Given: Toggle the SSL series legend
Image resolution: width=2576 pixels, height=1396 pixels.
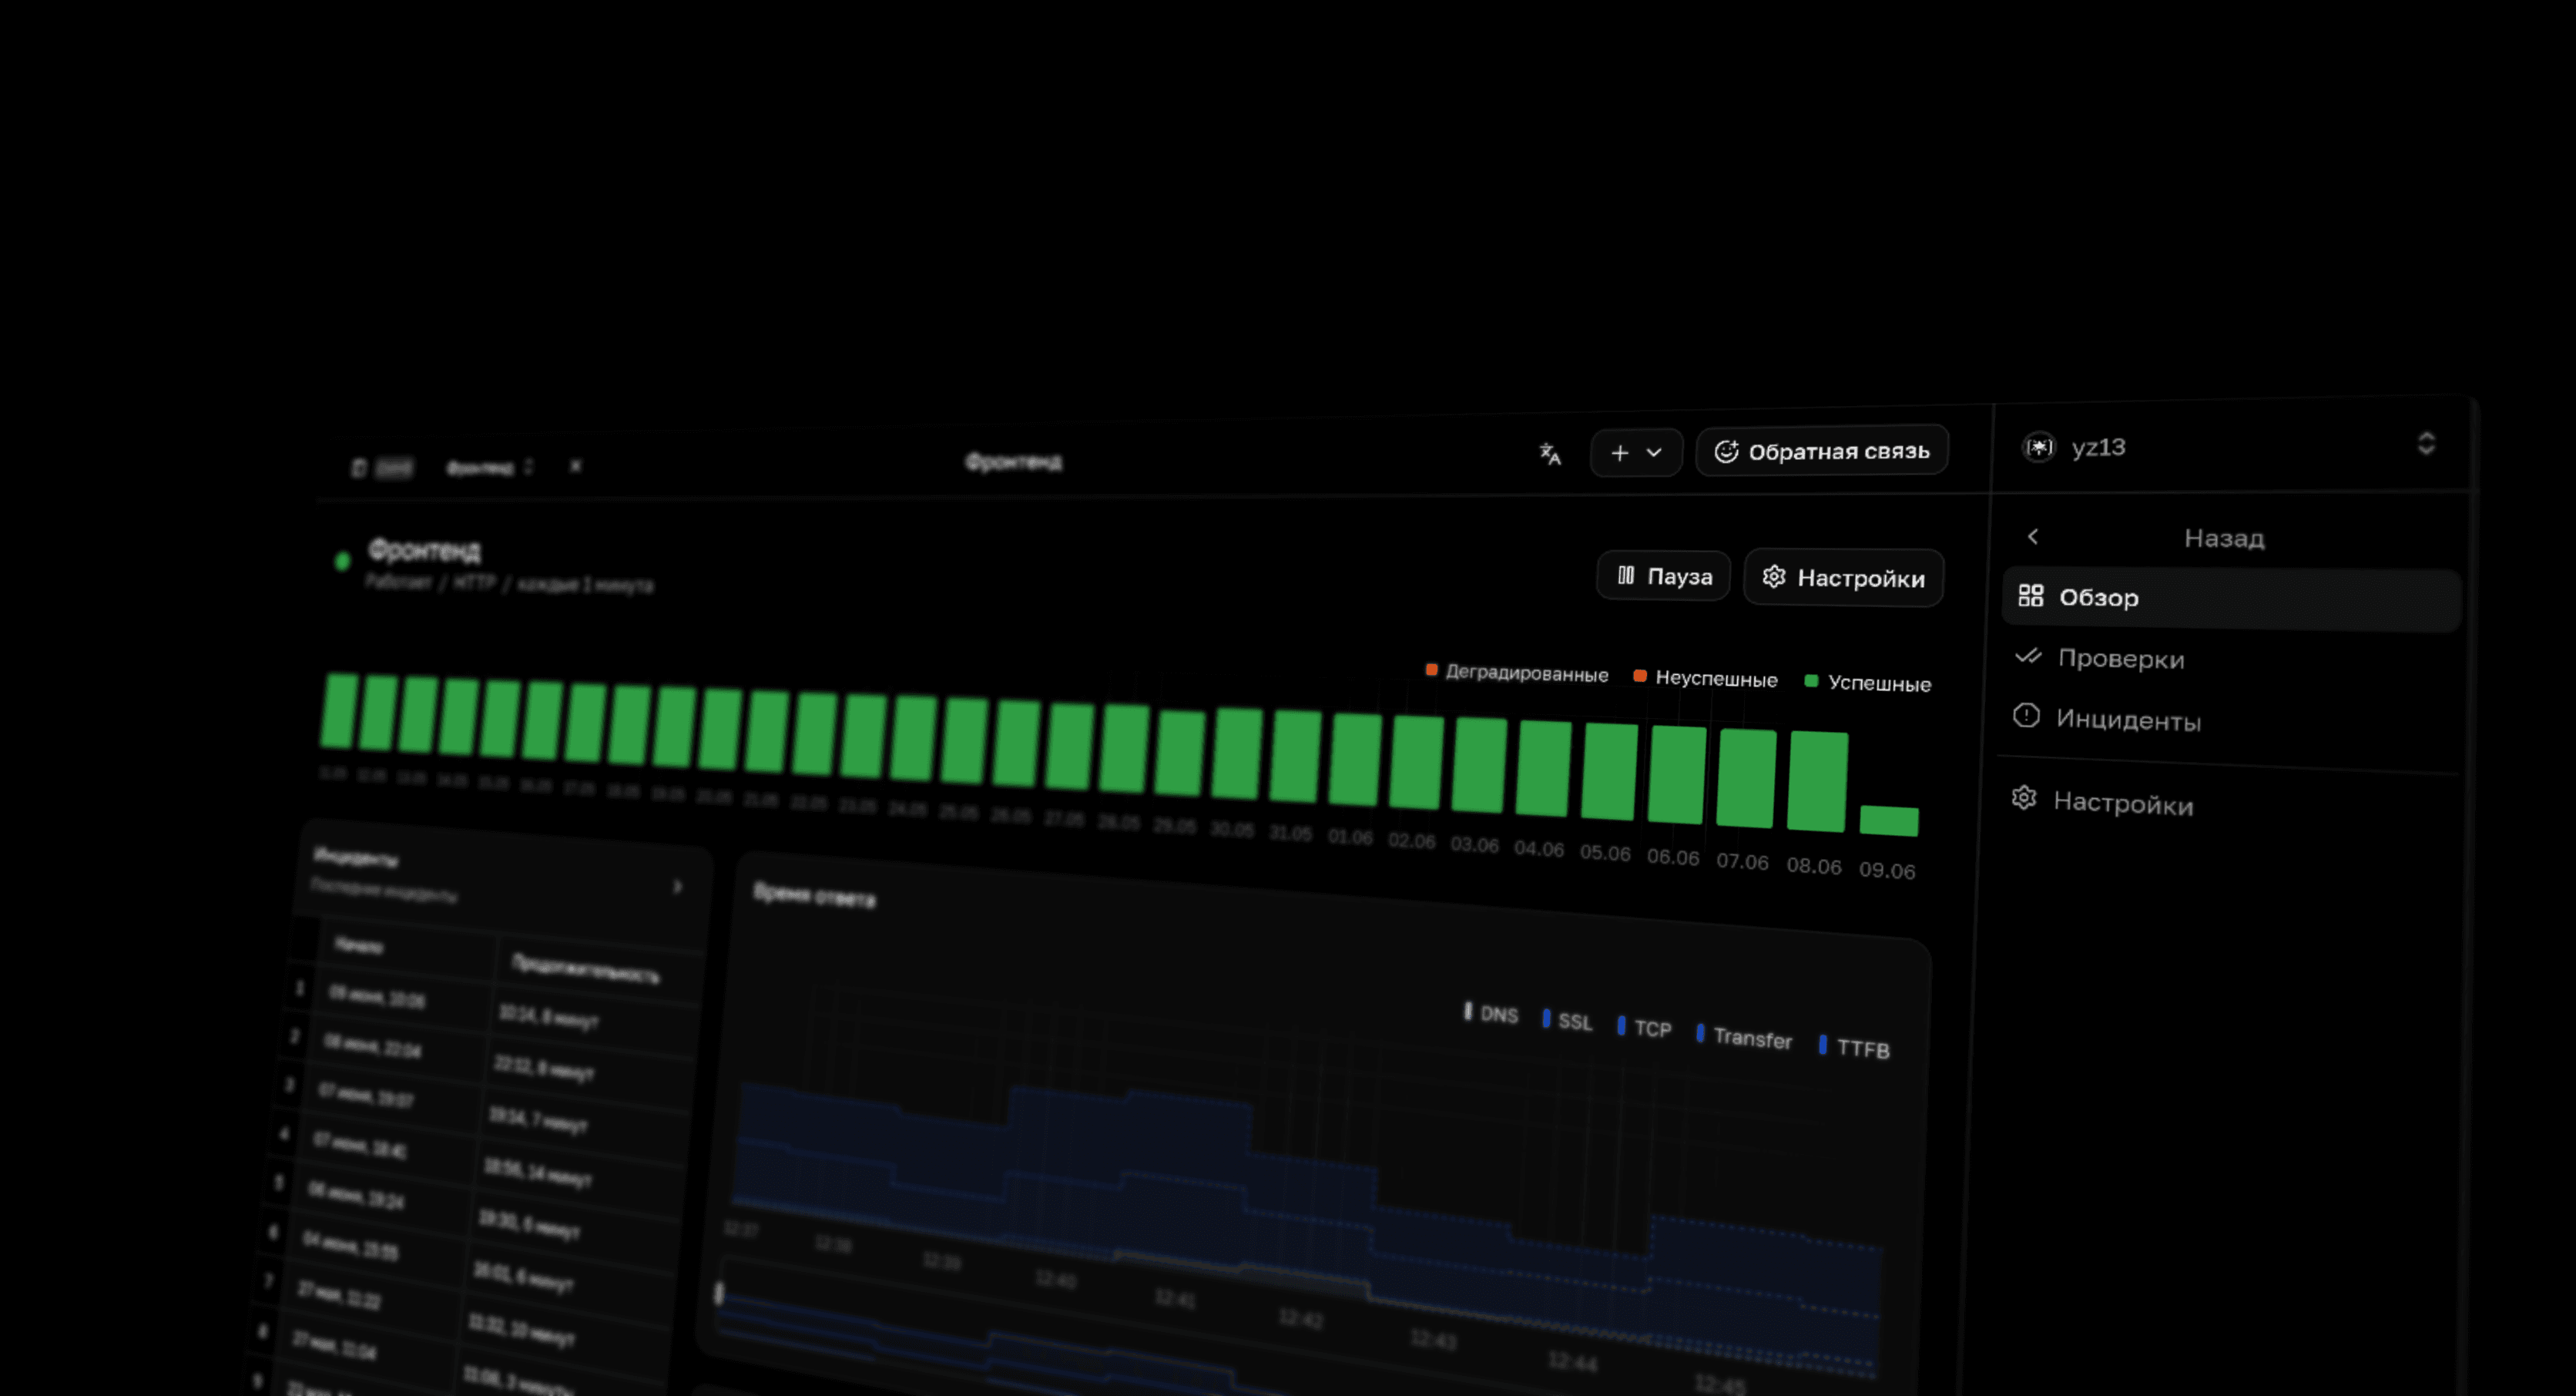Looking at the screenshot, I should [x=1567, y=1021].
